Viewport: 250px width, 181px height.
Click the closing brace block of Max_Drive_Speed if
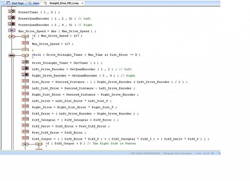tap(25, 49)
